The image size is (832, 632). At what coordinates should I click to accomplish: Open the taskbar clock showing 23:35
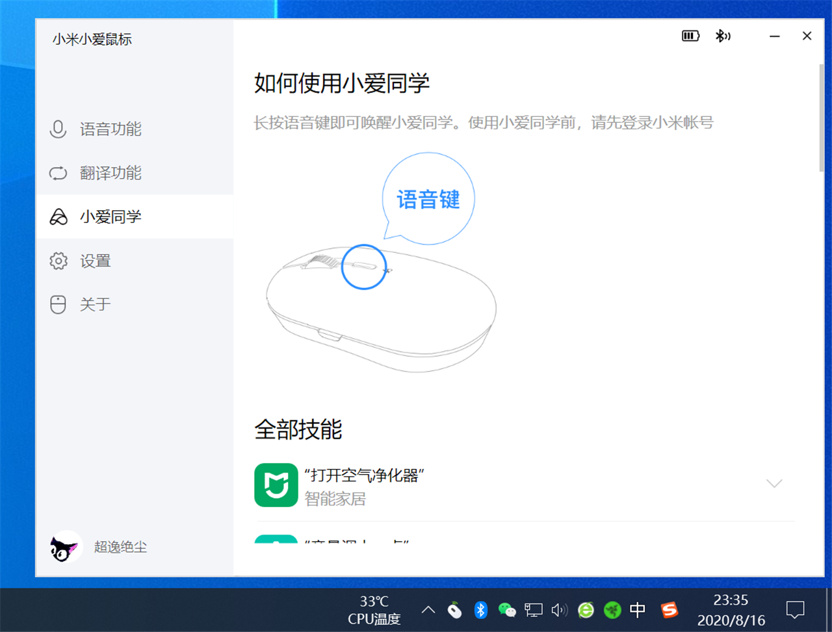(x=731, y=610)
